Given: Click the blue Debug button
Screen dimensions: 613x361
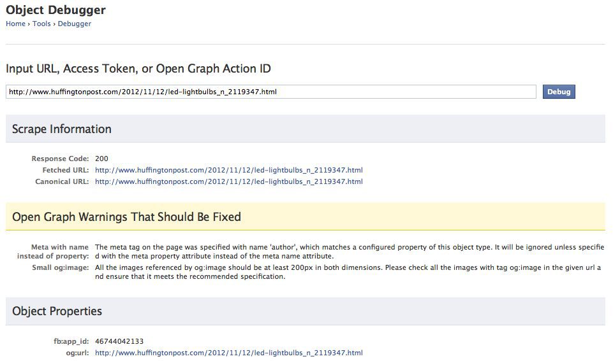Looking at the screenshot, I should 559,92.
